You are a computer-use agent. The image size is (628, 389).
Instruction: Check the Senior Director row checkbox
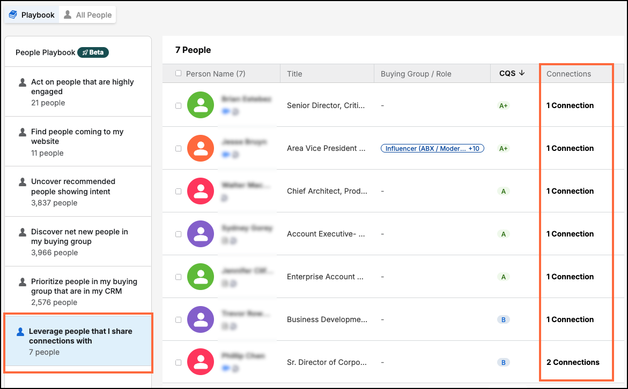(178, 105)
